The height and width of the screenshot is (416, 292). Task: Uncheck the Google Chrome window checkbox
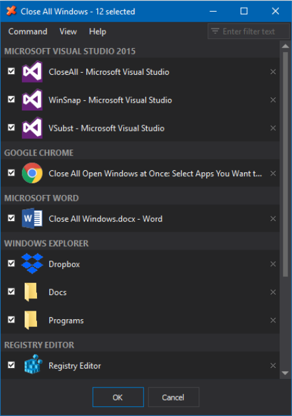click(x=12, y=173)
